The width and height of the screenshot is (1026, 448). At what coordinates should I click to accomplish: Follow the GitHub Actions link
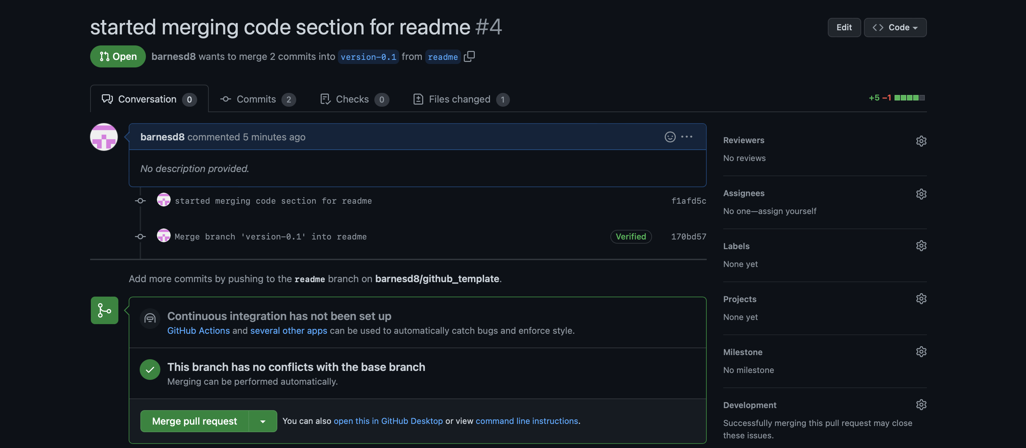click(198, 331)
